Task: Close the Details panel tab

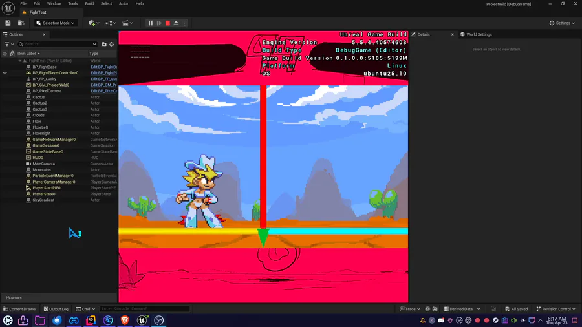Action: click(453, 34)
